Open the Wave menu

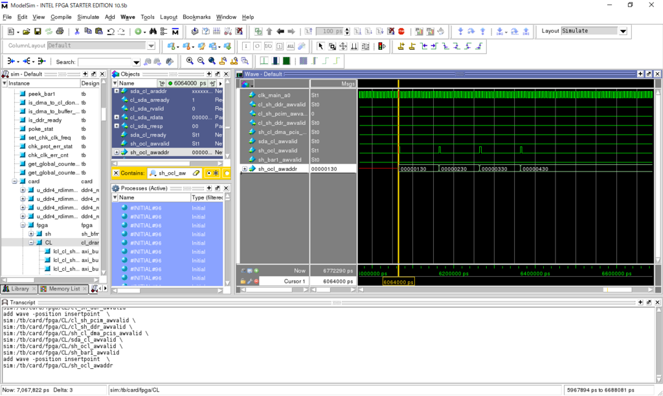128,17
